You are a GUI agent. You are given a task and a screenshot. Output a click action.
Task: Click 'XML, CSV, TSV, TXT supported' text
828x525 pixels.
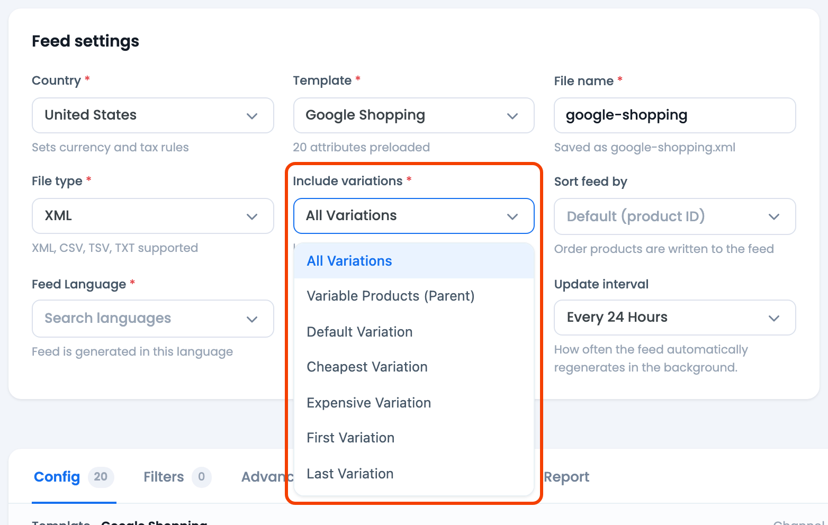(x=115, y=248)
